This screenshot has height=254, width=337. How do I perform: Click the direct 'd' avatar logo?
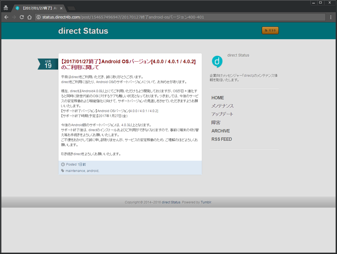pyautogui.click(x=217, y=62)
